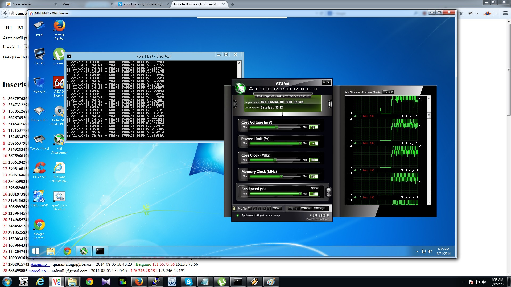Open File Explorer in remote taskbar
Screen dimensions: 511x287
[x=51, y=251]
